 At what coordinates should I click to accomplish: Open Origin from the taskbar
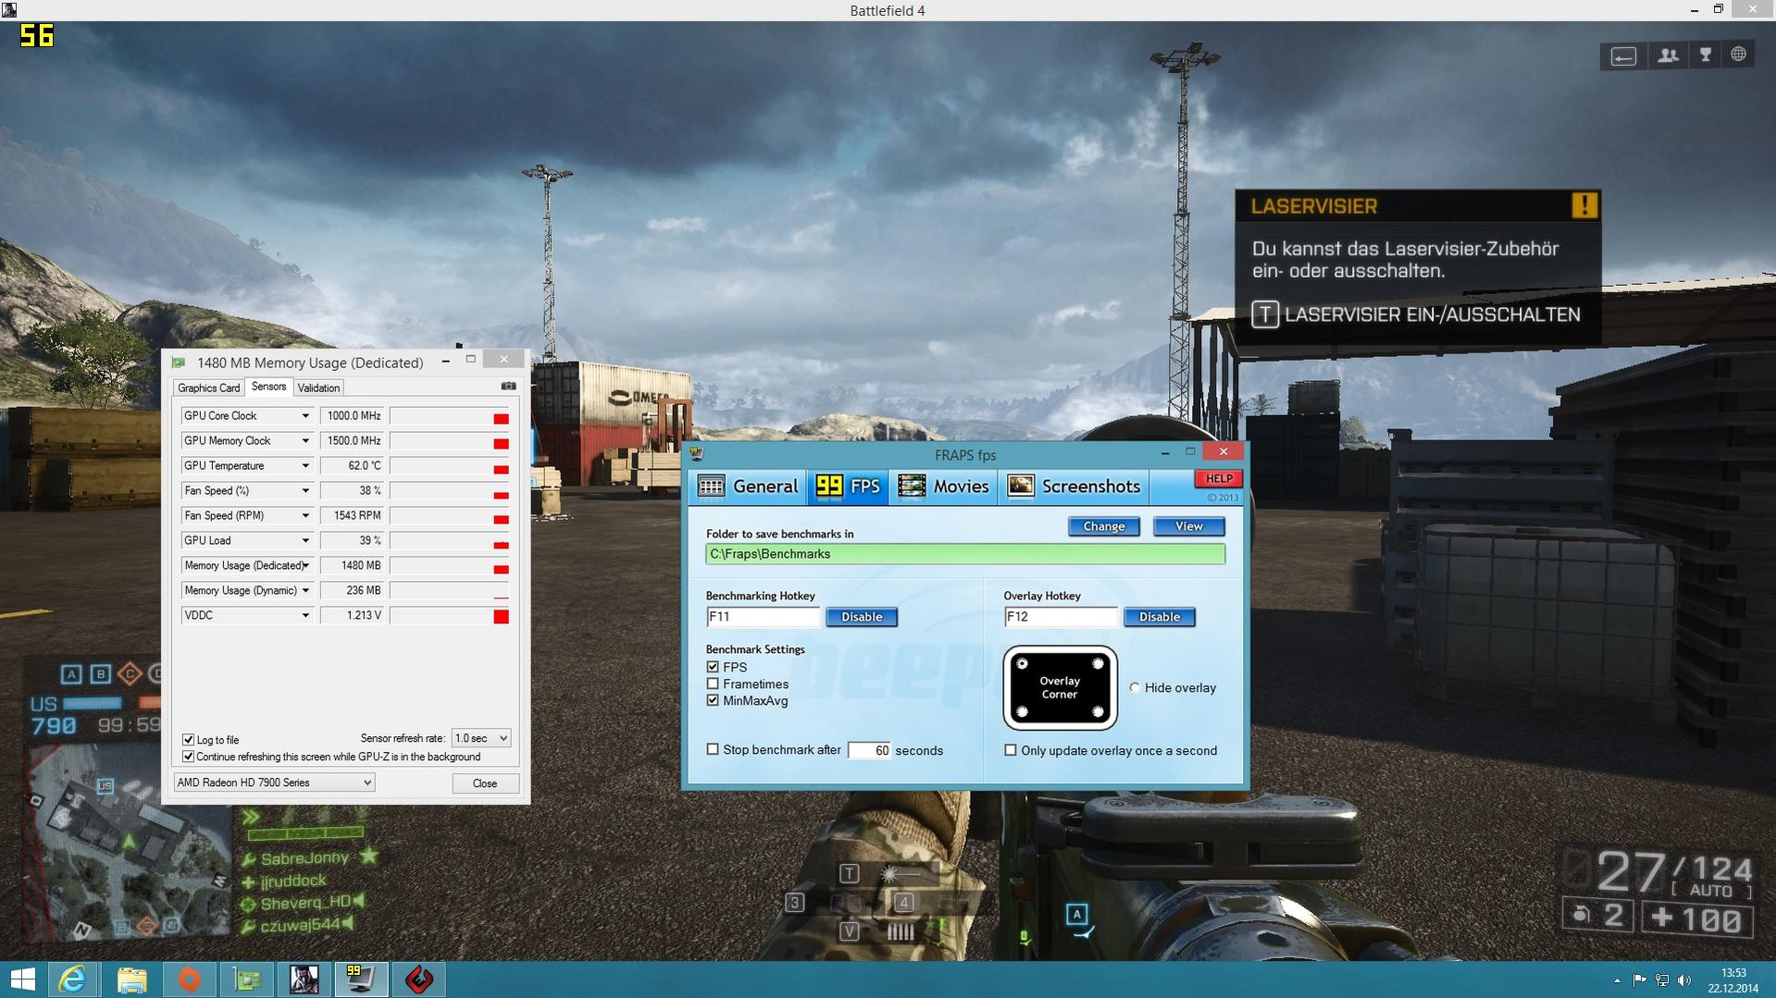pyautogui.click(x=190, y=980)
